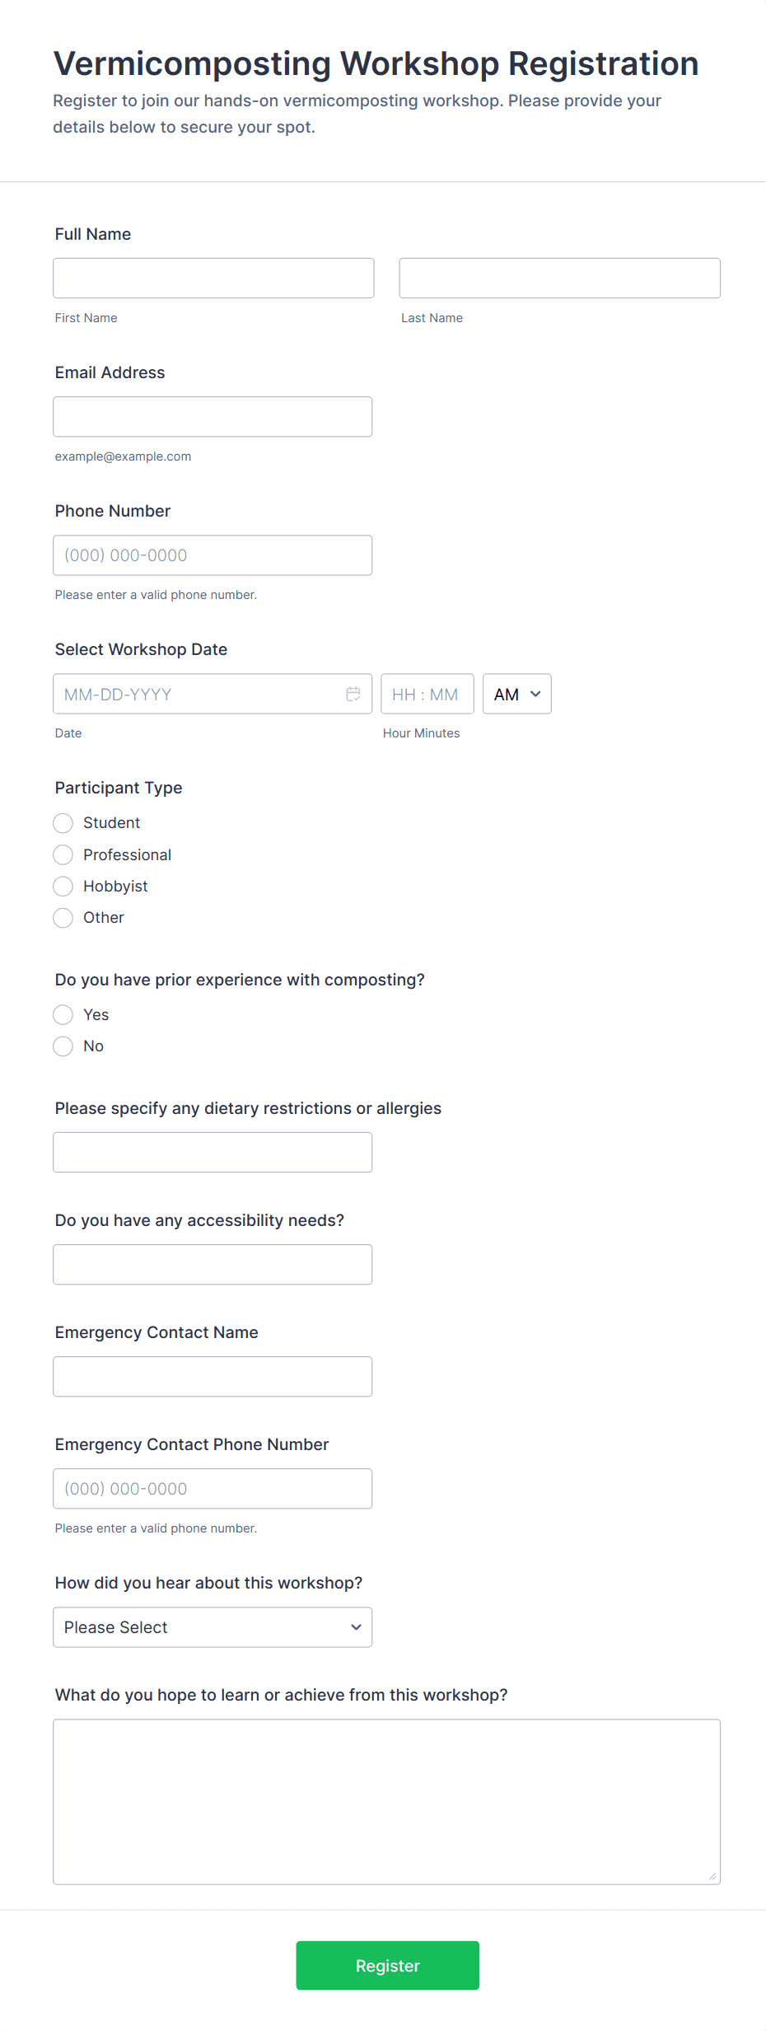Answer Yes to prior composting experience
766x2031 pixels.
click(x=63, y=1014)
